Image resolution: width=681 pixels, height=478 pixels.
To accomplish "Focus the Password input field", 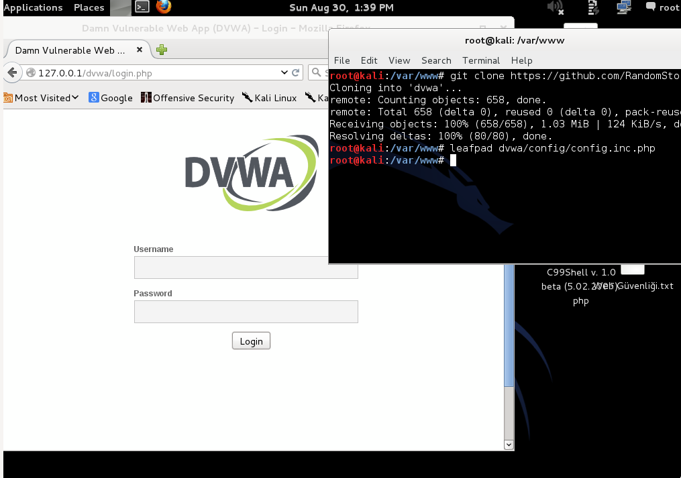I will tap(246, 312).
